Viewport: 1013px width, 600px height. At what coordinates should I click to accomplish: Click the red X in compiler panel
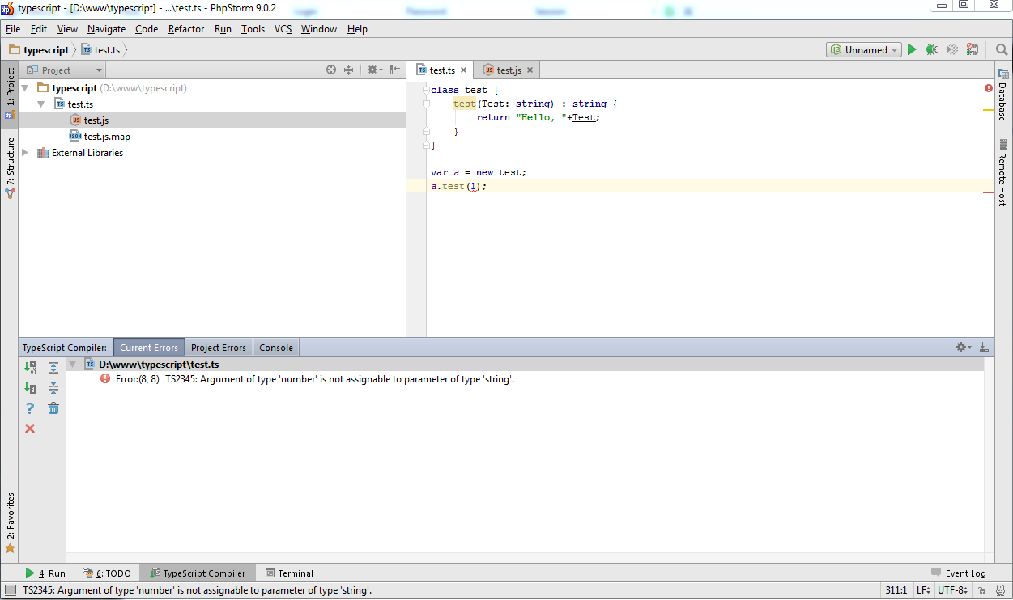[30, 429]
